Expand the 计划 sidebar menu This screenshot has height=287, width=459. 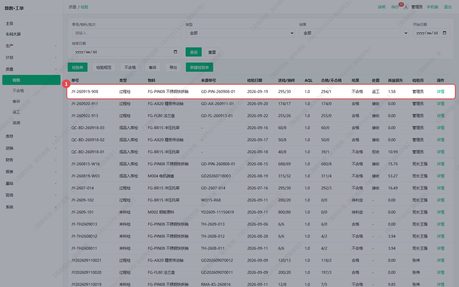click(x=31, y=58)
